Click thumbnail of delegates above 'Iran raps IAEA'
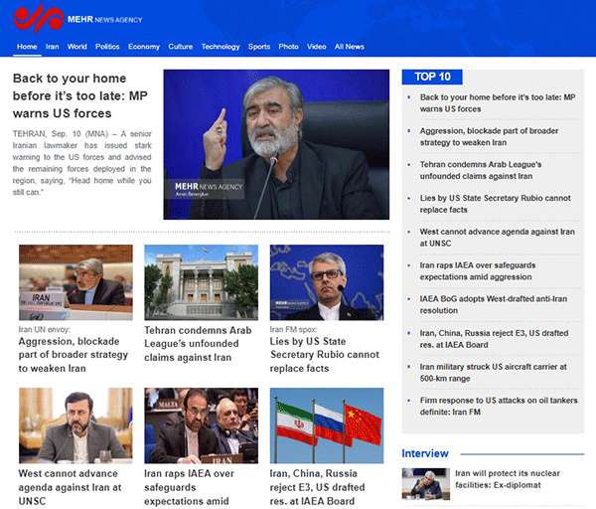 [x=201, y=425]
